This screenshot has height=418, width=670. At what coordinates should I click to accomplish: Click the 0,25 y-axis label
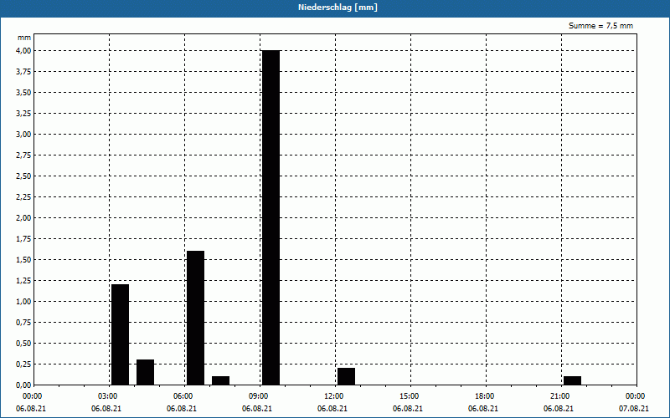coord(23,364)
